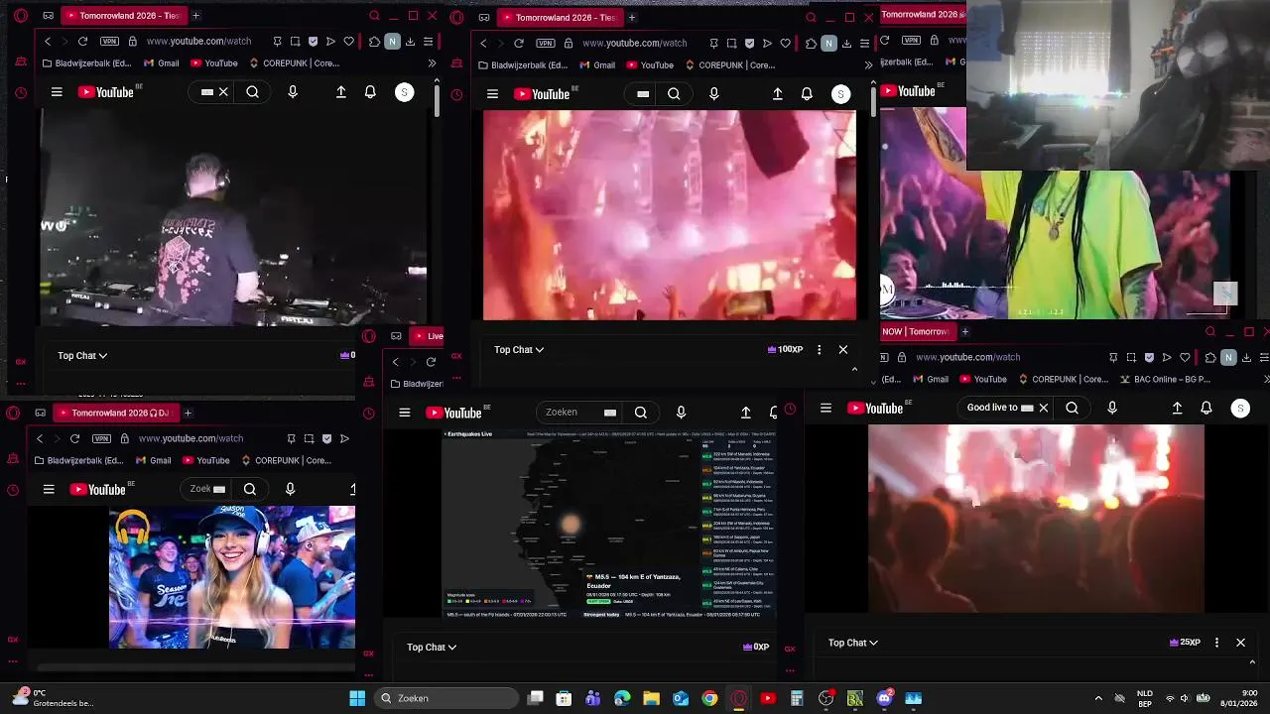This screenshot has width=1270, height=714.
Task: Click search magnifier in pink-stage video window
Action: tap(674, 94)
